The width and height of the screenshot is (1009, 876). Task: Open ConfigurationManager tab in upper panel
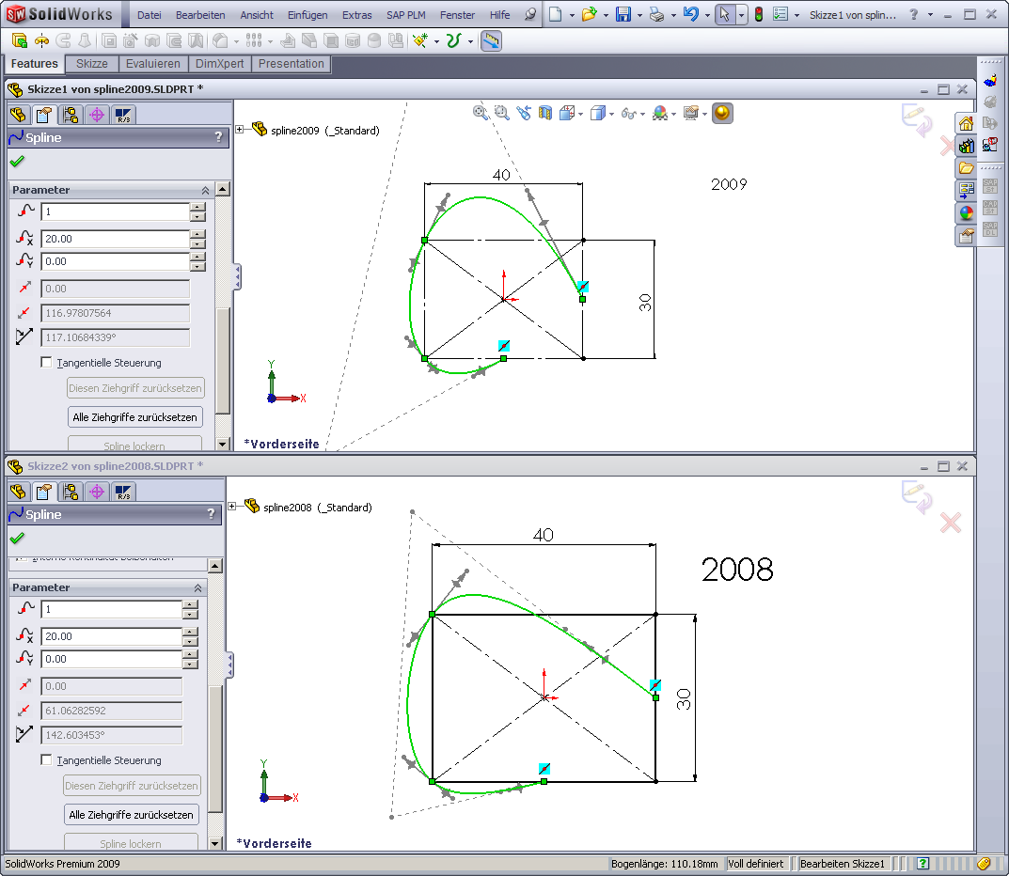click(x=71, y=115)
